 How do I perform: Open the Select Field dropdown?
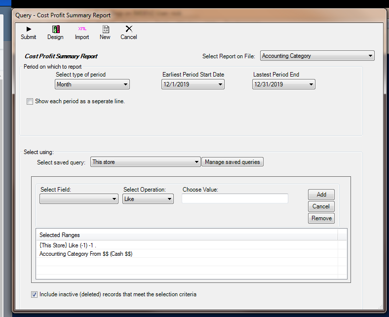(79, 199)
